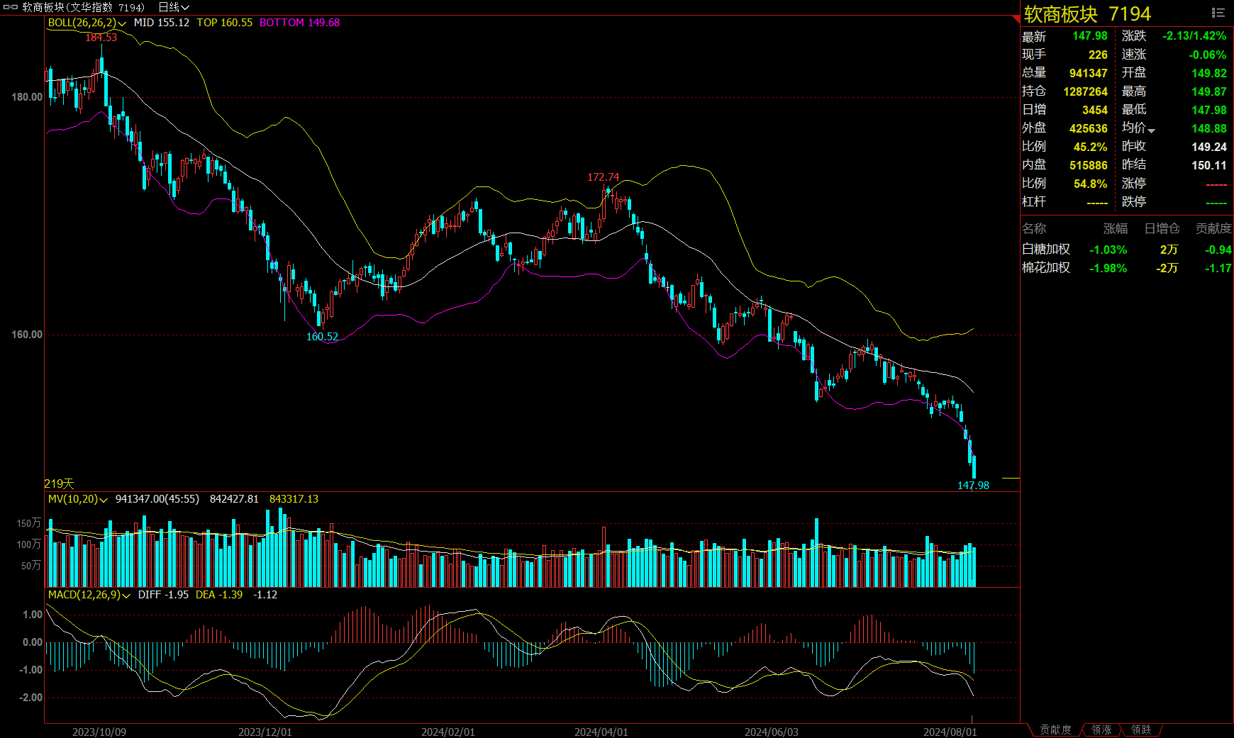Image resolution: width=1234 pixels, height=738 pixels.
Task: Click the 昨结 150.11 value
Action: 1209,165
